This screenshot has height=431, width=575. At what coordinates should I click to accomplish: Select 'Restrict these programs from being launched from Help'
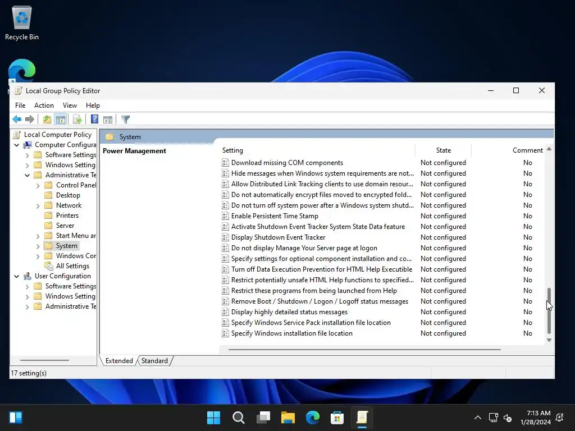(x=314, y=291)
